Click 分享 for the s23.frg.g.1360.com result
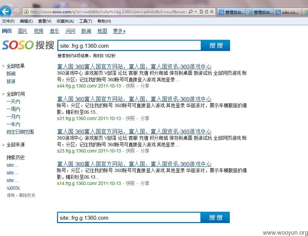 click(145, 151)
